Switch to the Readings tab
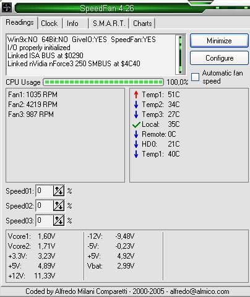Screen dimensions: 250x297 click(x=20, y=22)
